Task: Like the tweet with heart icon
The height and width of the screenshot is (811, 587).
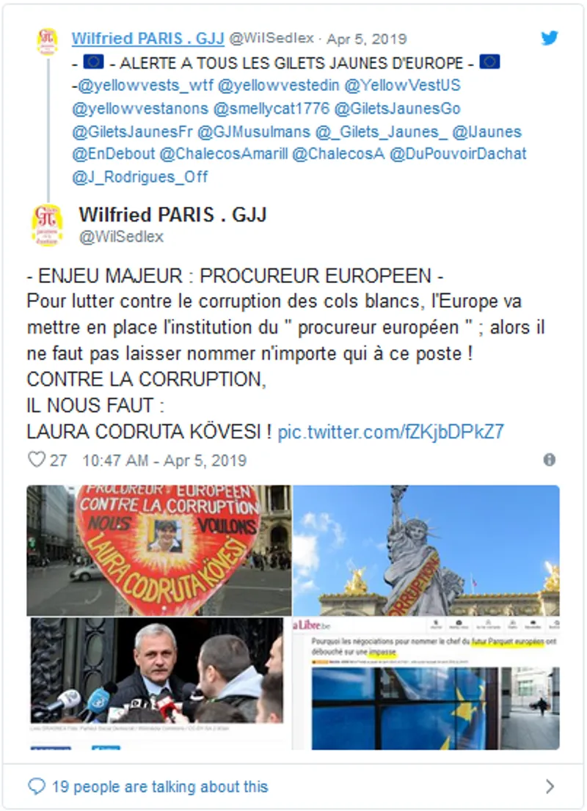Action: point(37,459)
